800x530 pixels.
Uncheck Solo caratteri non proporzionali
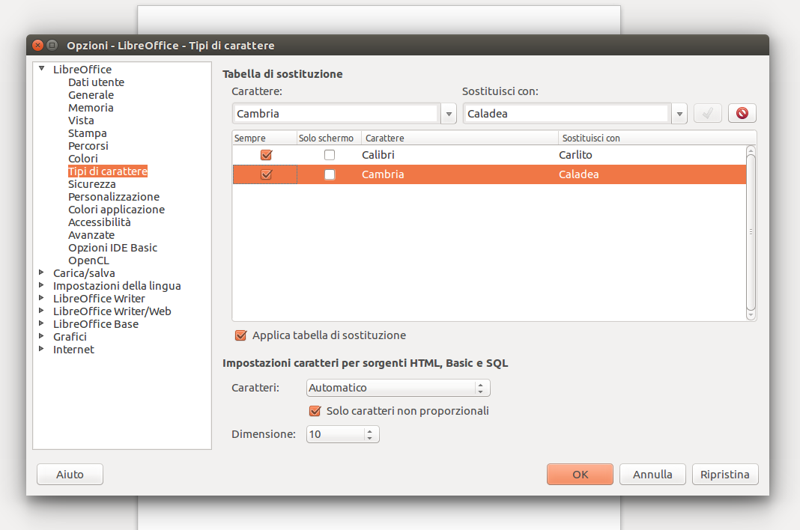(315, 411)
